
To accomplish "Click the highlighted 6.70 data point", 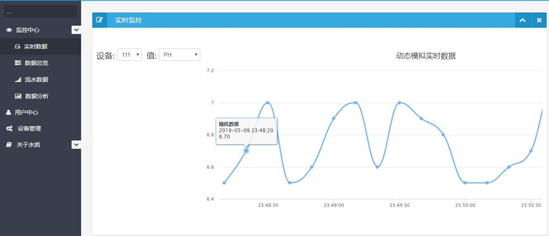I will click(246, 151).
